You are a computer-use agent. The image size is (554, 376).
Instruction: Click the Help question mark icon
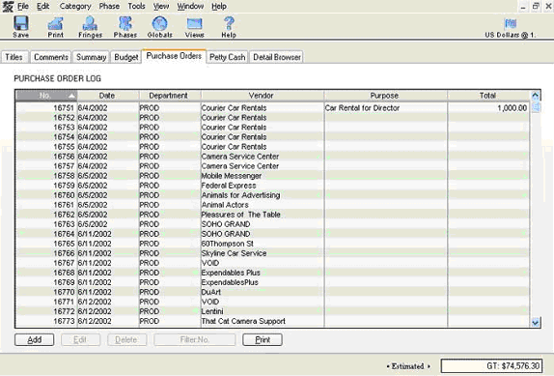pyautogui.click(x=229, y=26)
